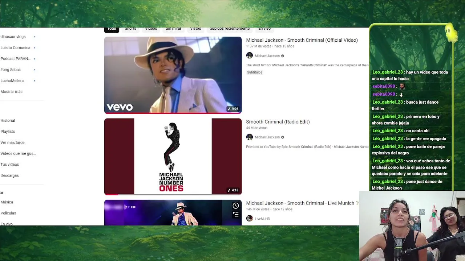This screenshot has height=261, width=465.
Task: Open Historial in the sidebar
Action: click(8, 120)
